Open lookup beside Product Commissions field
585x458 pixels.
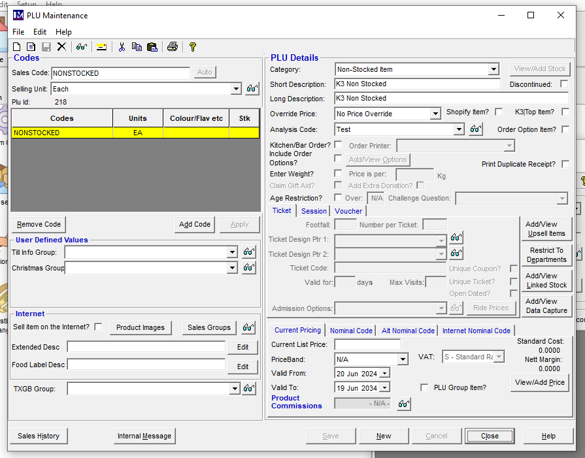404,403
